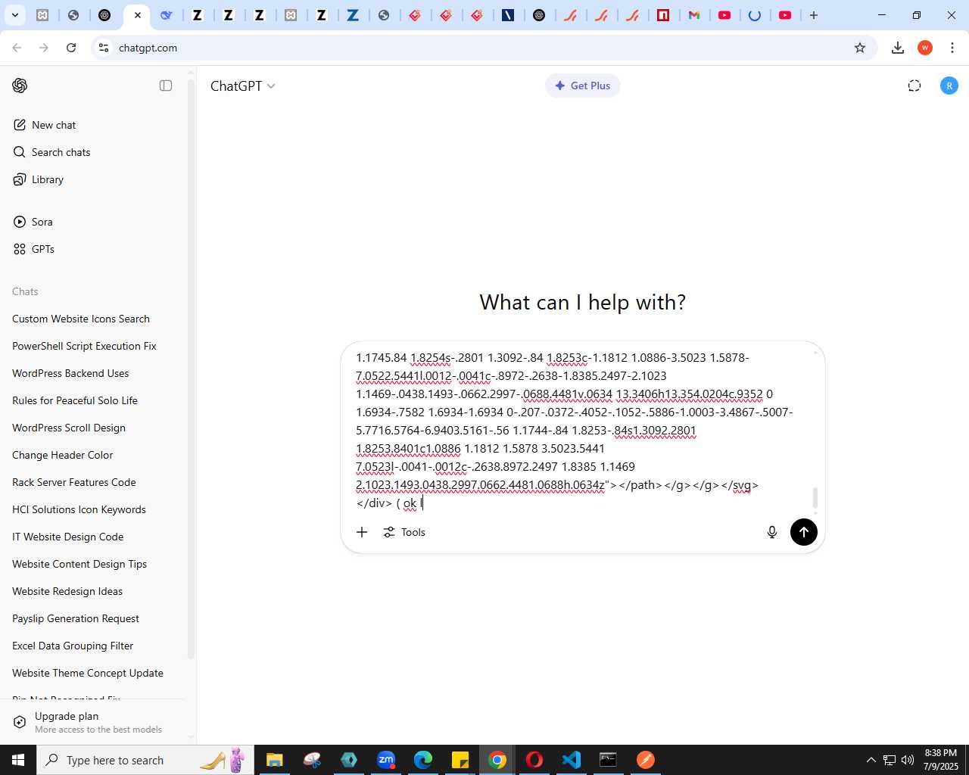The image size is (969, 775).
Task: Turn on temporary chat using the dashed-circle icon
Action: [914, 86]
